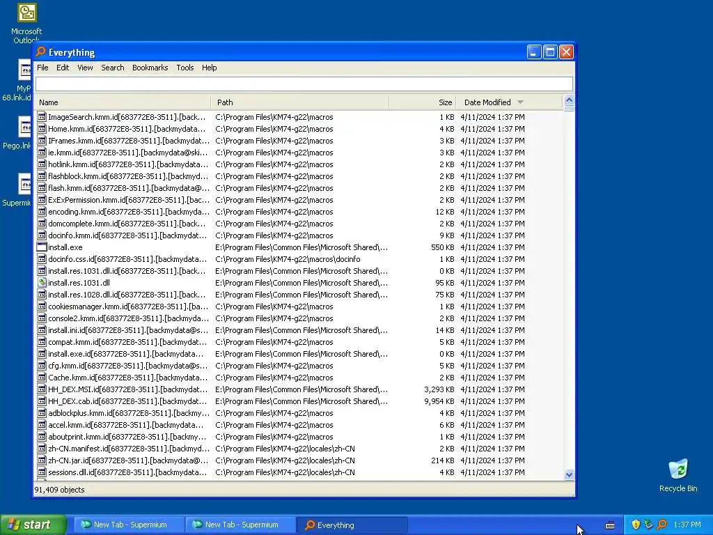Select the compat.kmm file icon

point(42,341)
